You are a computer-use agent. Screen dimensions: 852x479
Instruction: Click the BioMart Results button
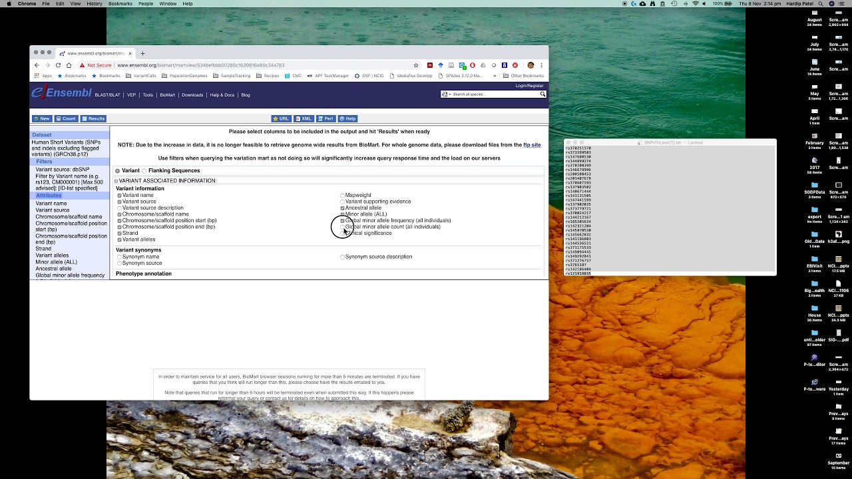(94, 118)
